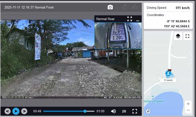Click the Normal Rear camera thumbnail

tap(118, 35)
